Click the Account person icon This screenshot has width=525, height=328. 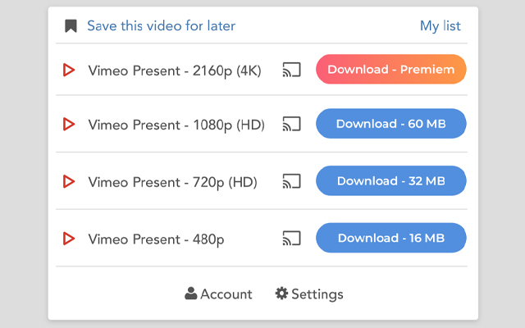point(191,294)
